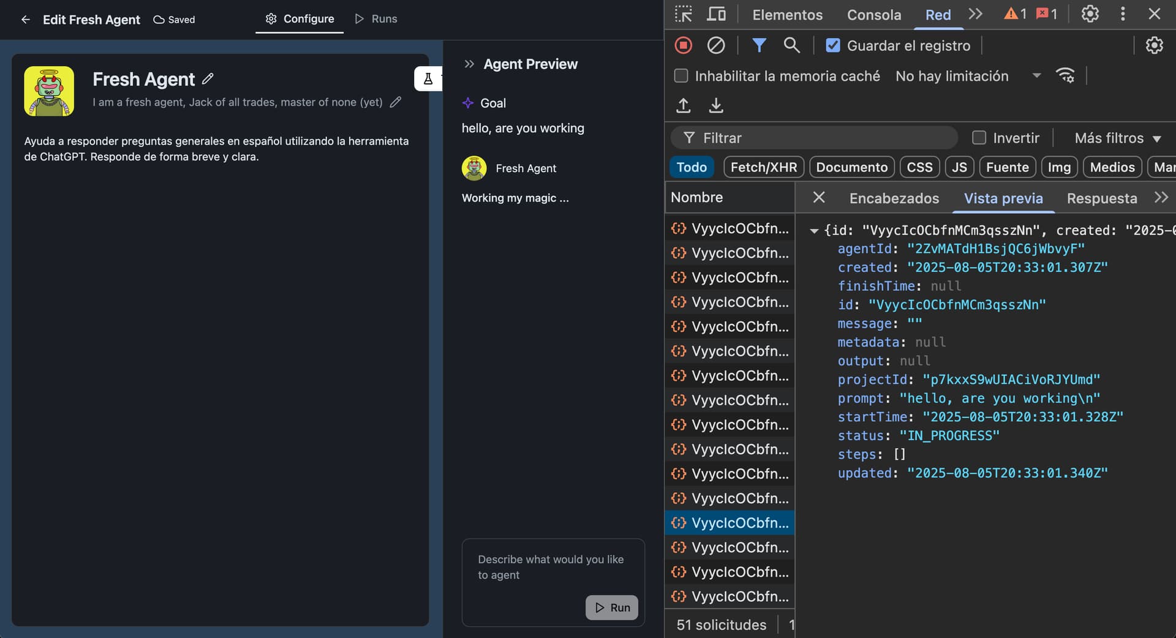This screenshot has width=1176, height=638.
Task: Open network conditions wifi icon
Action: click(1065, 76)
